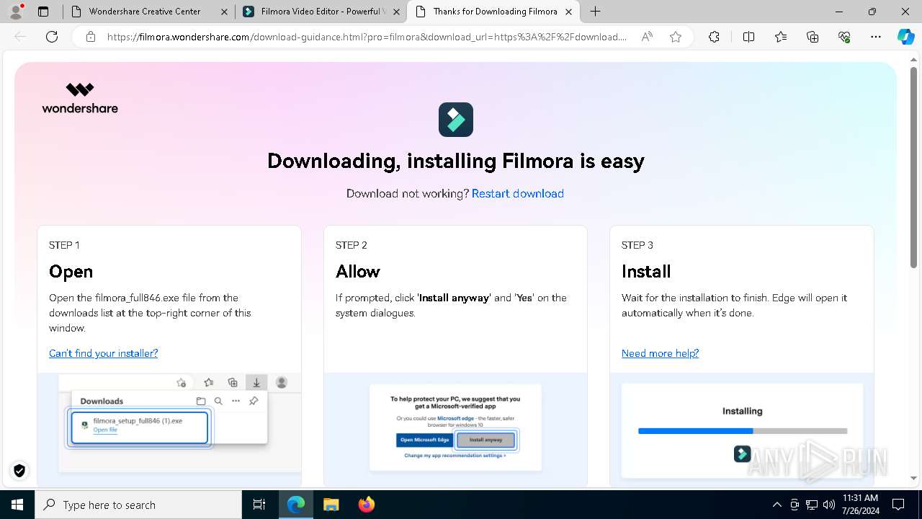This screenshot has height=519, width=922.
Task: Open the Copilot sidebar icon
Action: (x=905, y=37)
